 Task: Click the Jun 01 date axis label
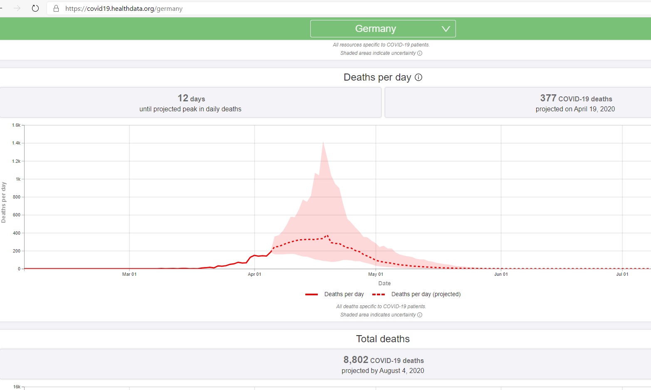[501, 274]
